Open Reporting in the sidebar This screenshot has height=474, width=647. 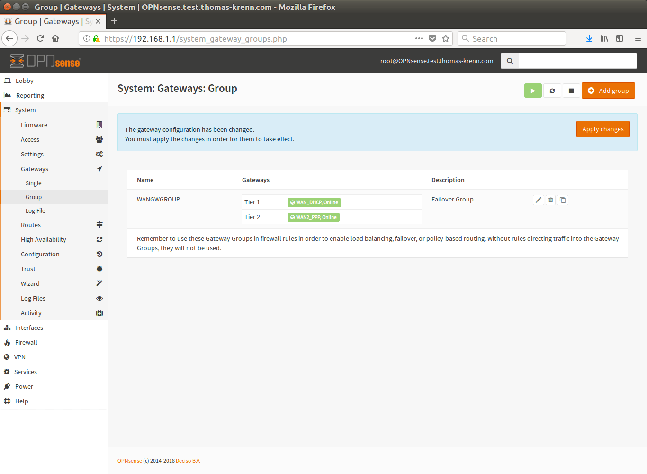[x=54, y=95]
